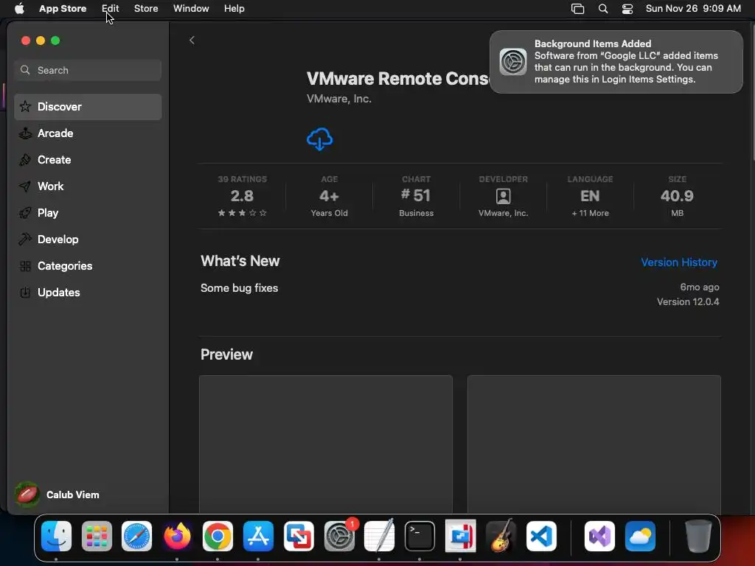Click the date and time in menu bar
The image size is (755, 566).
click(693, 9)
